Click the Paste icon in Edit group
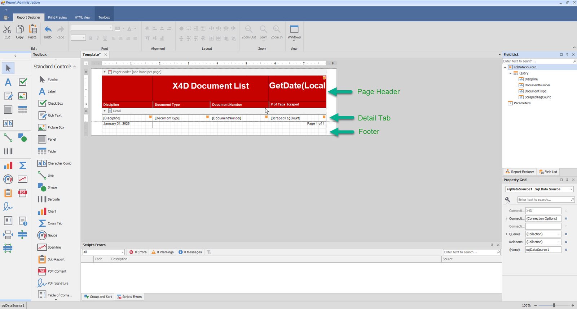Image resolution: width=577 pixels, height=309 pixels. pyautogui.click(x=32, y=32)
